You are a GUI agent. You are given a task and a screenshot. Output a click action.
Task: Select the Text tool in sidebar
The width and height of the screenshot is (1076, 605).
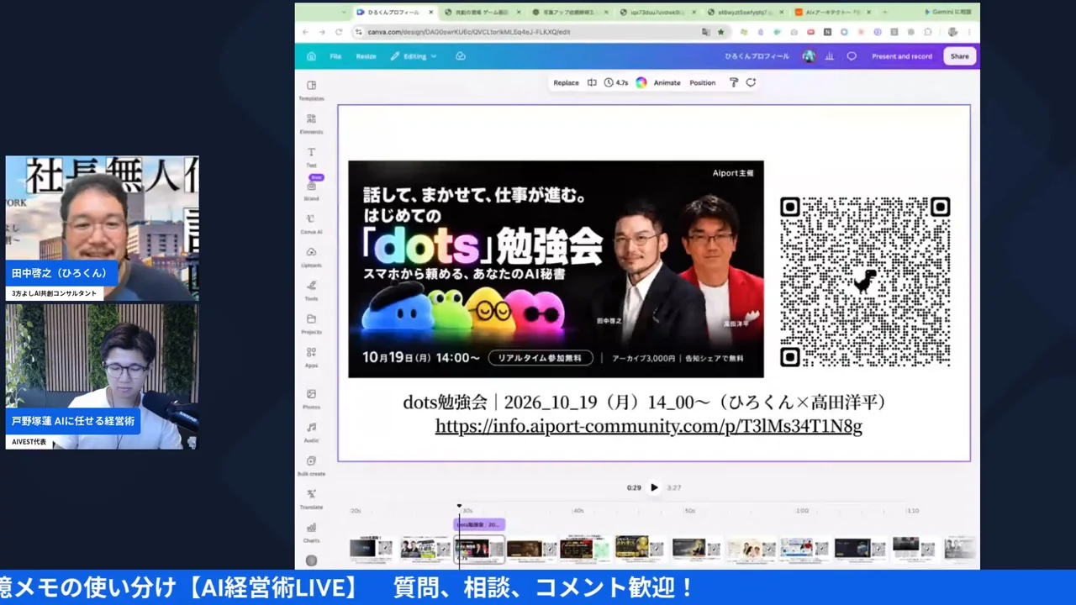coord(311,157)
